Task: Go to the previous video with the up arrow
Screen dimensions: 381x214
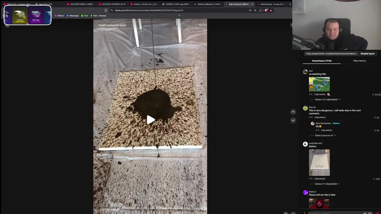Action: (x=293, y=112)
